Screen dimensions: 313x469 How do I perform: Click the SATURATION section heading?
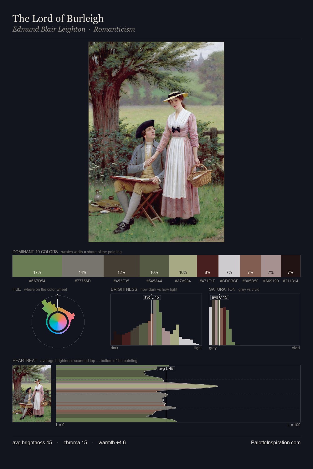pos(222,289)
